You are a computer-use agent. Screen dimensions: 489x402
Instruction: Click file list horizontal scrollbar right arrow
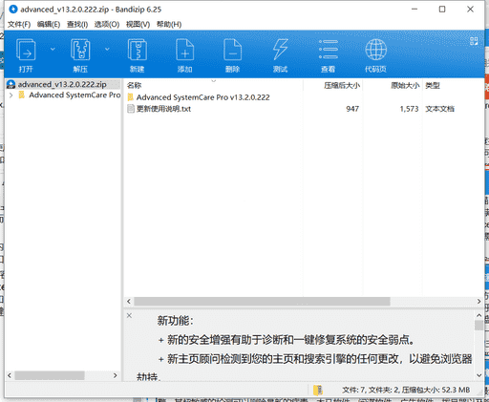[478, 301]
